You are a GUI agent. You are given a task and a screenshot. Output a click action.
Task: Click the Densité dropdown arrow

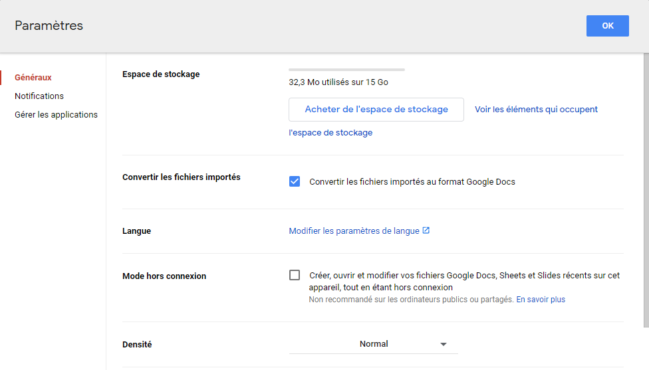pos(444,344)
